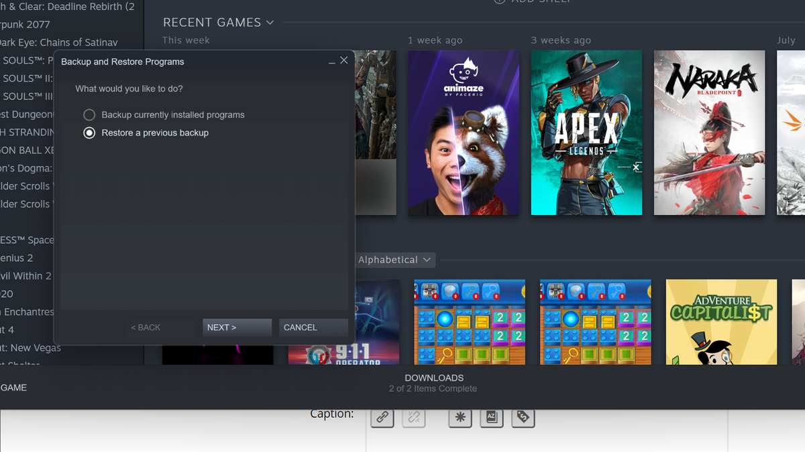The image size is (805, 452).
Task: Open the Alphabetical sort dropdown
Action: (x=395, y=260)
